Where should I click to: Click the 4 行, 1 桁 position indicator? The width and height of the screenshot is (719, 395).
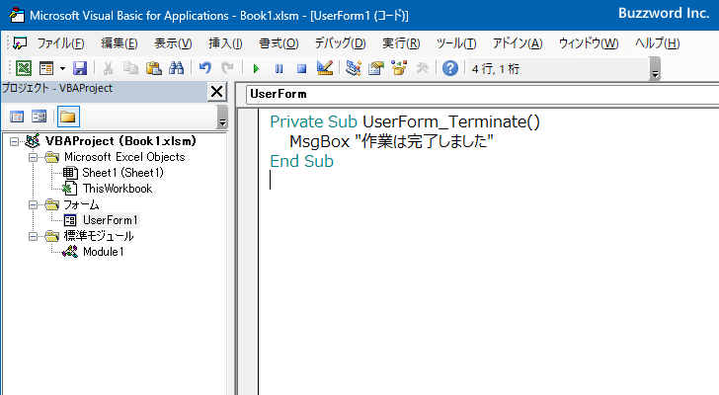click(x=495, y=69)
